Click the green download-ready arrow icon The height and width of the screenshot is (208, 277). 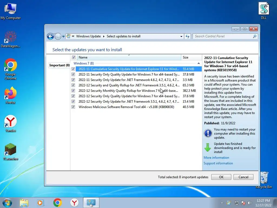(207, 148)
